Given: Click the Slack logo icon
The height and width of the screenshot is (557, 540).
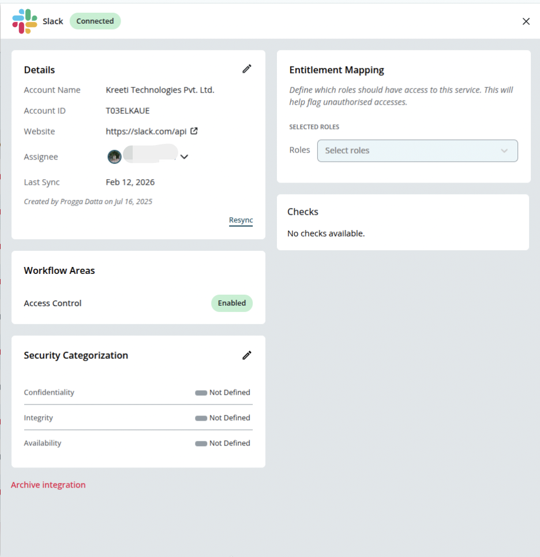Looking at the screenshot, I should (24, 21).
